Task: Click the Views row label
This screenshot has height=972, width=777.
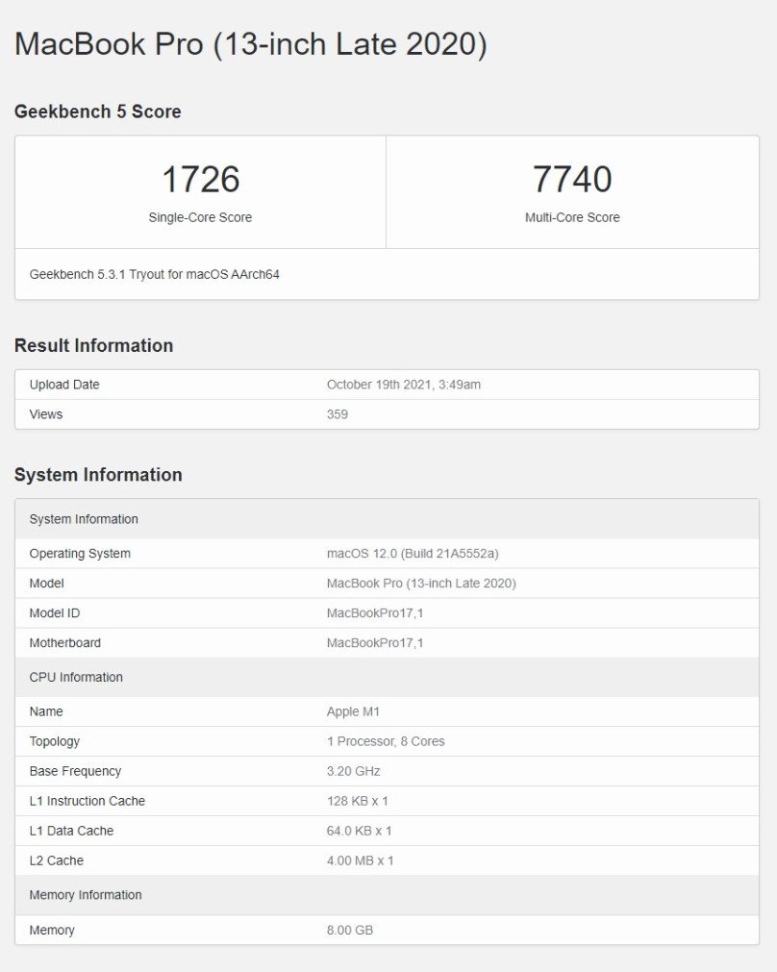Action: (x=46, y=414)
